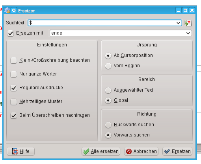Open the Ersetzen mit history dropdown arrow

[x=188, y=33]
